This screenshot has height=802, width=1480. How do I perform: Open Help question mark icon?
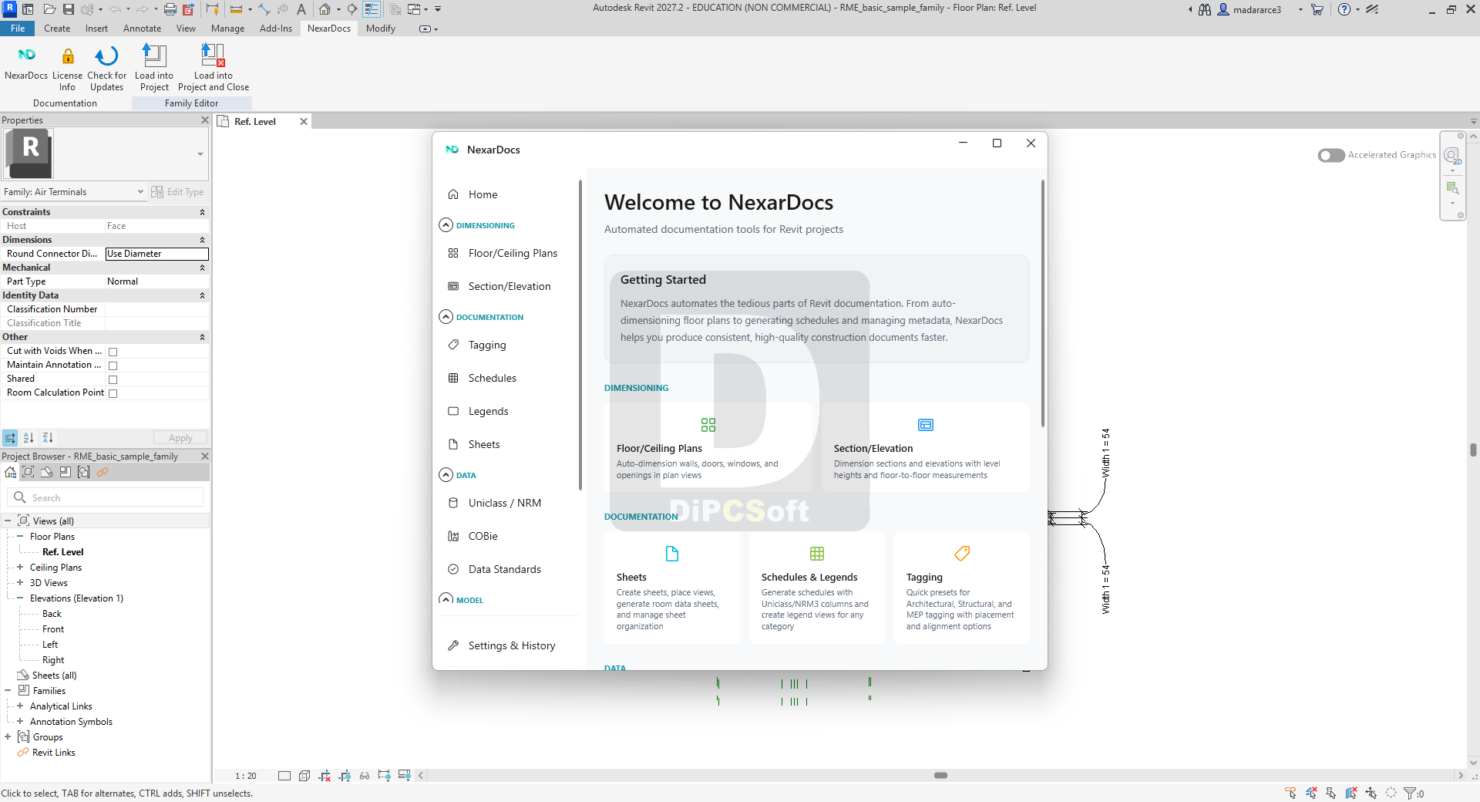[1344, 9]
